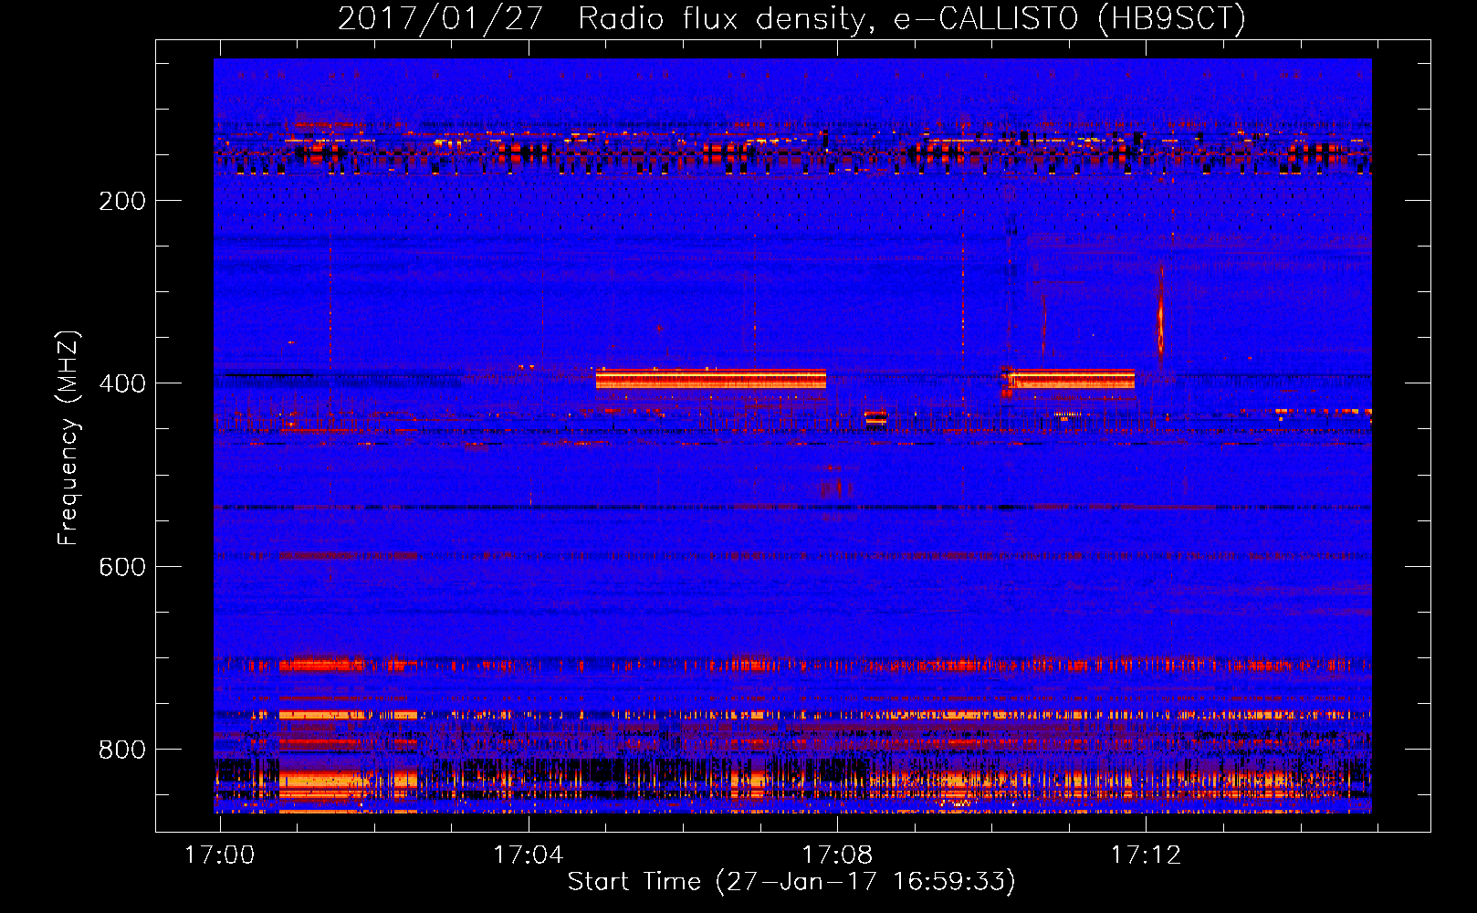Screen dimensions: 1477x913
Task: Click the Start Time axis label
Action: (x=791, y=882)
